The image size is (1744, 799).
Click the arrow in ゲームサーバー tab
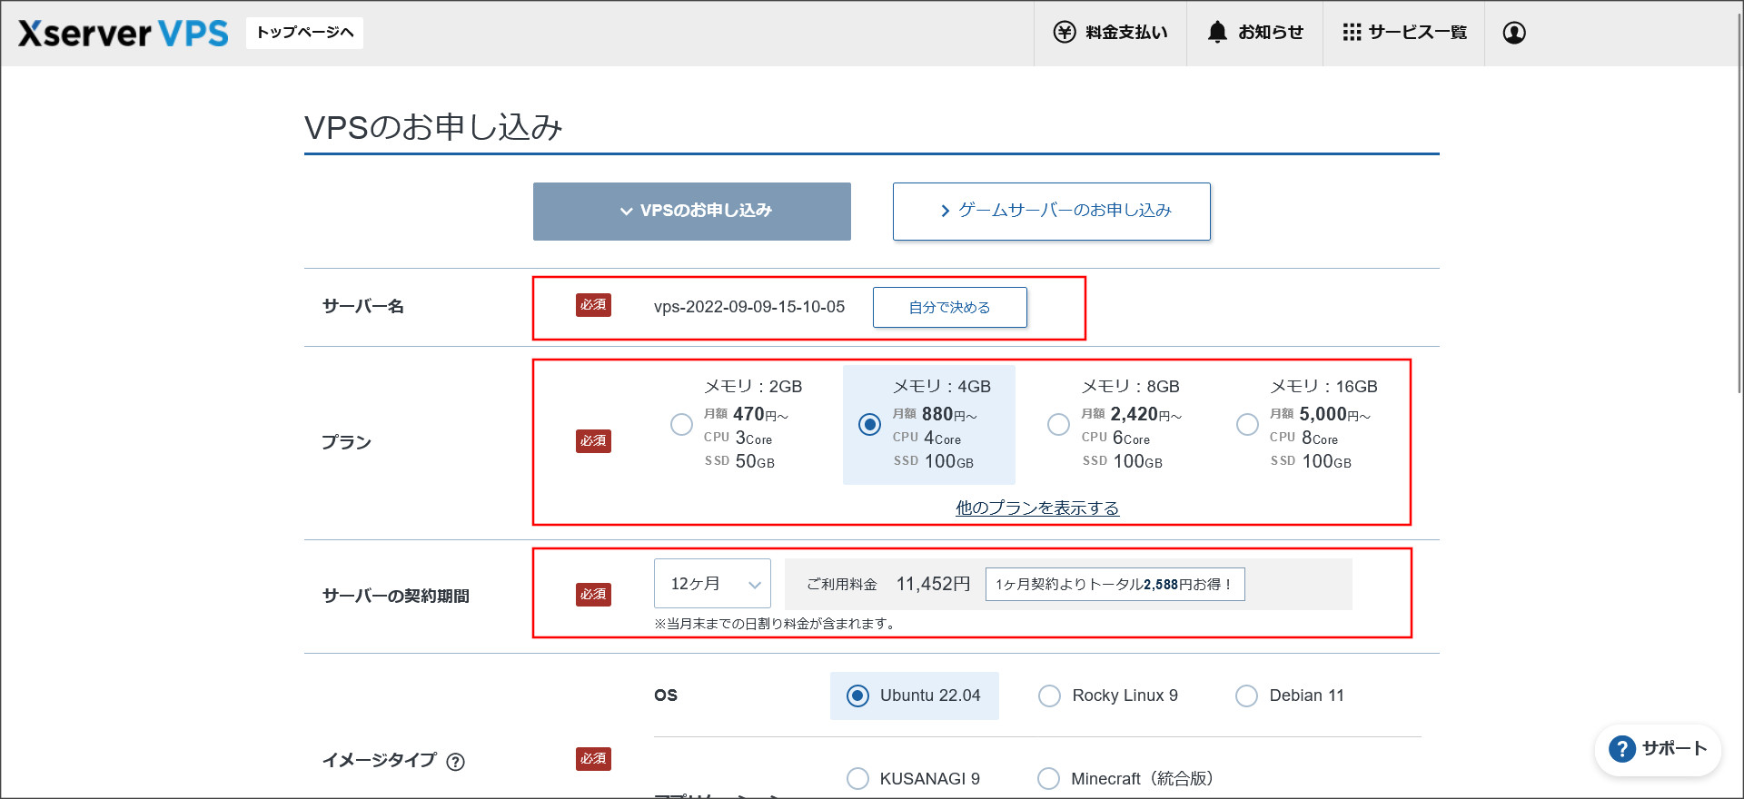coord(945,212)
